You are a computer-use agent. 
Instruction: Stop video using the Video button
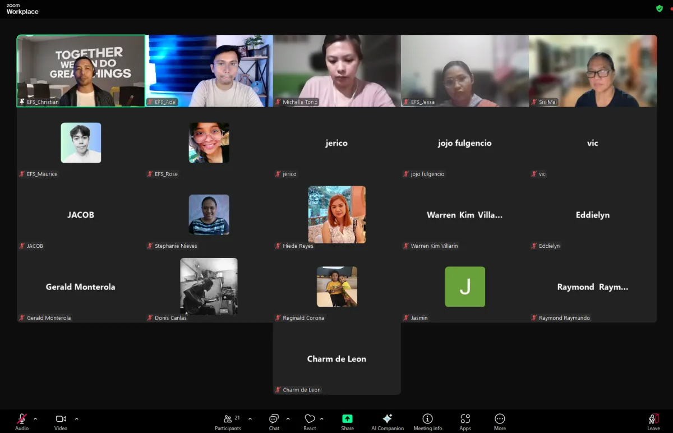click(61, 421)
